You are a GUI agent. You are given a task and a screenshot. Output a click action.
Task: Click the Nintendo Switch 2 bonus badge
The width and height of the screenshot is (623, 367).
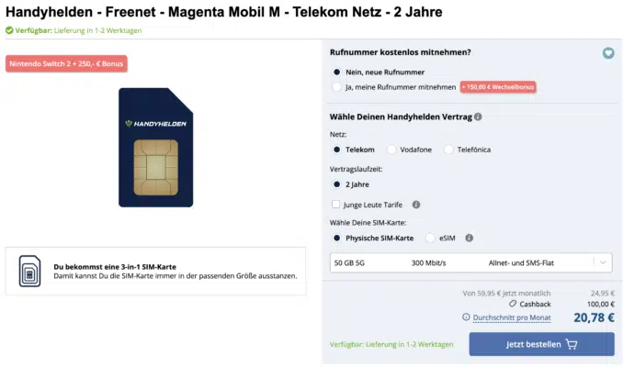click(x=66, y=63)
